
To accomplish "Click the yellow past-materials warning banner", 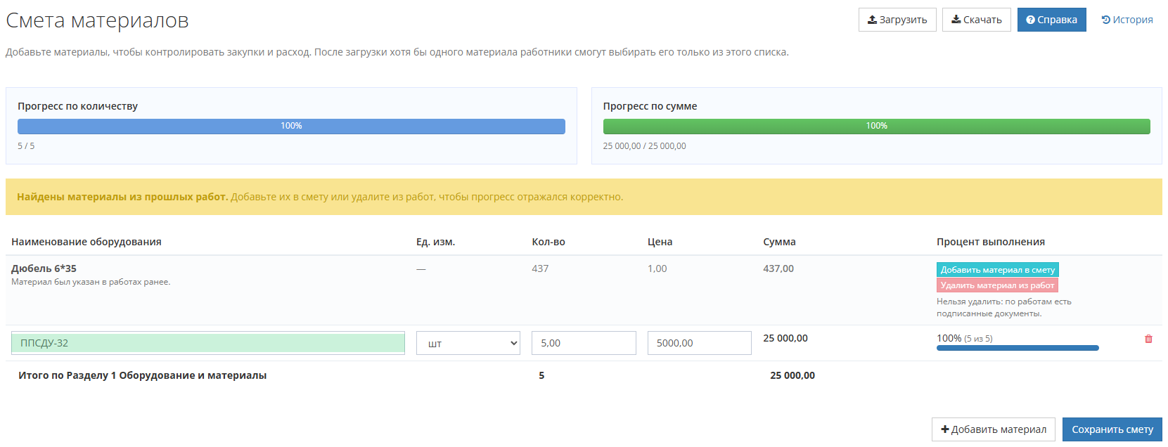I will [x=583, y=197].
